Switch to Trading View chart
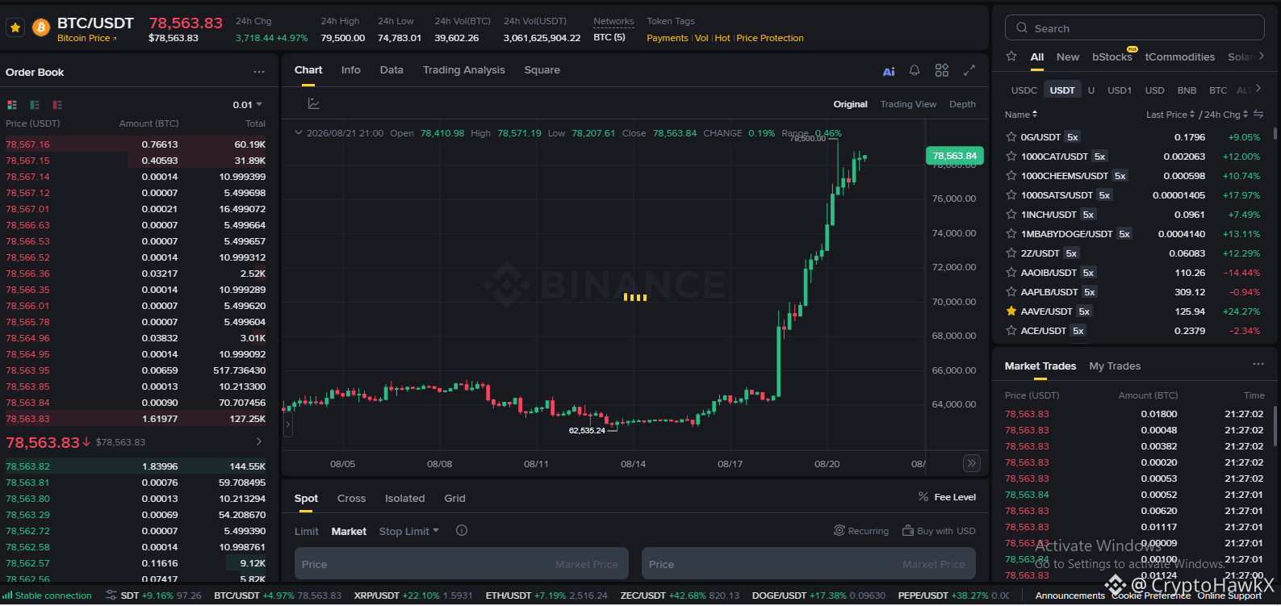Viewport: 1281px width, 606px height. (908, 104)
